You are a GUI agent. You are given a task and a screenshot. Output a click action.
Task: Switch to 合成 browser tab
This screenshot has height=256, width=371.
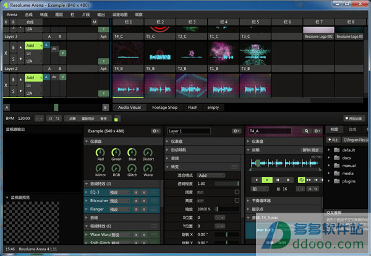coord(352,129)
